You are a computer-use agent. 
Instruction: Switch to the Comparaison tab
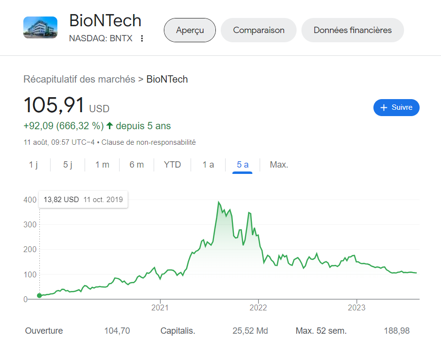[259, 30]
